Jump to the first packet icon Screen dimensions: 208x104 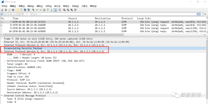point(48,10)
